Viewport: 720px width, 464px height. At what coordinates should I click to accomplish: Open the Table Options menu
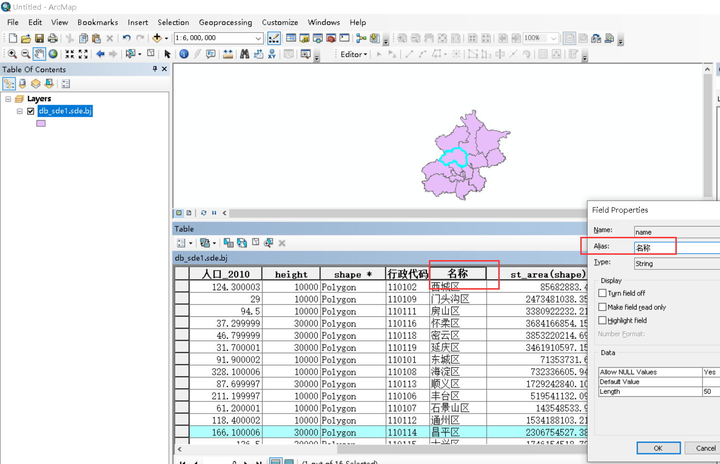point(181,243)
